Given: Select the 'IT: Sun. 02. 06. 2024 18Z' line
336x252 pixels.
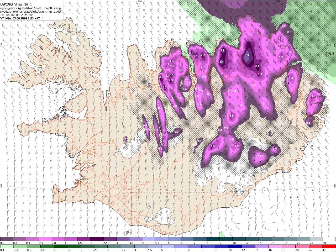Looking at the screenshot, I should click(17, 15).
